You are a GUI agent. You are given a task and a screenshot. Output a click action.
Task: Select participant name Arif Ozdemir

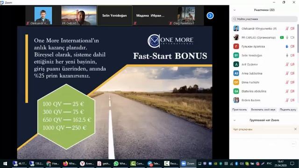pyautogui.click(x=249, y=64)
